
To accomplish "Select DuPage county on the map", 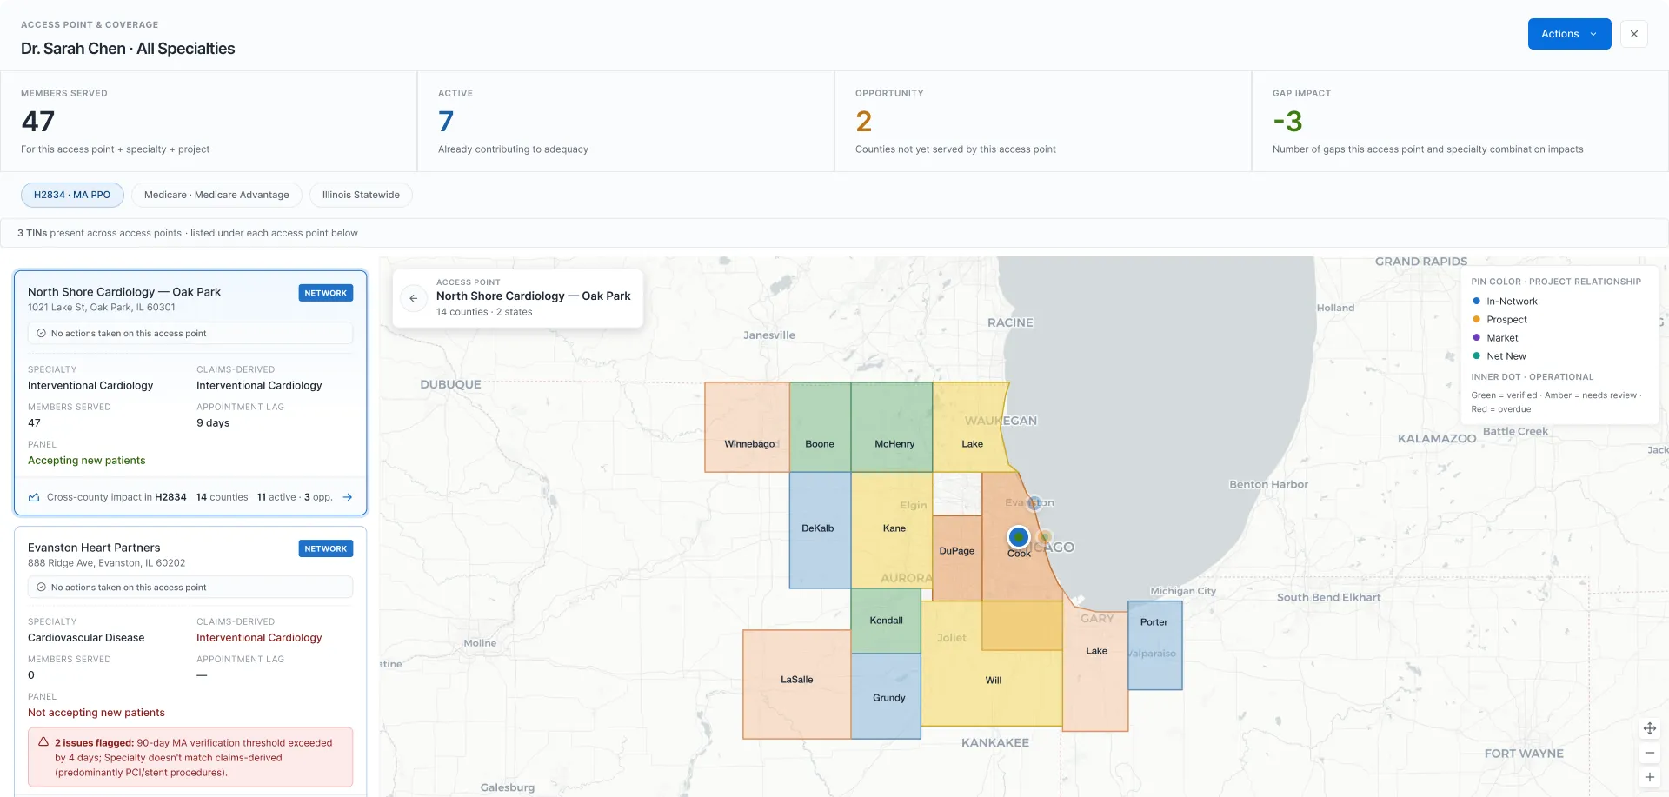I will [957, 558].
